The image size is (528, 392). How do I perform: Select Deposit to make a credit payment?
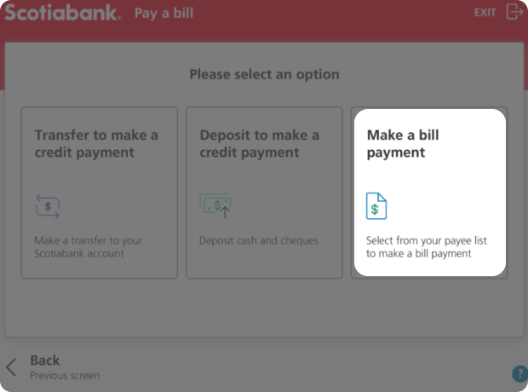tap(264, 193)
